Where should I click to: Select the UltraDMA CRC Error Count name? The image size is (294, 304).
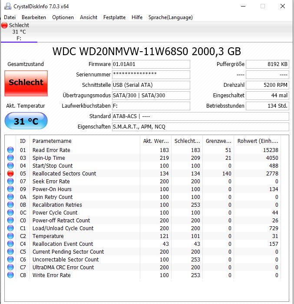click(63, 268)
